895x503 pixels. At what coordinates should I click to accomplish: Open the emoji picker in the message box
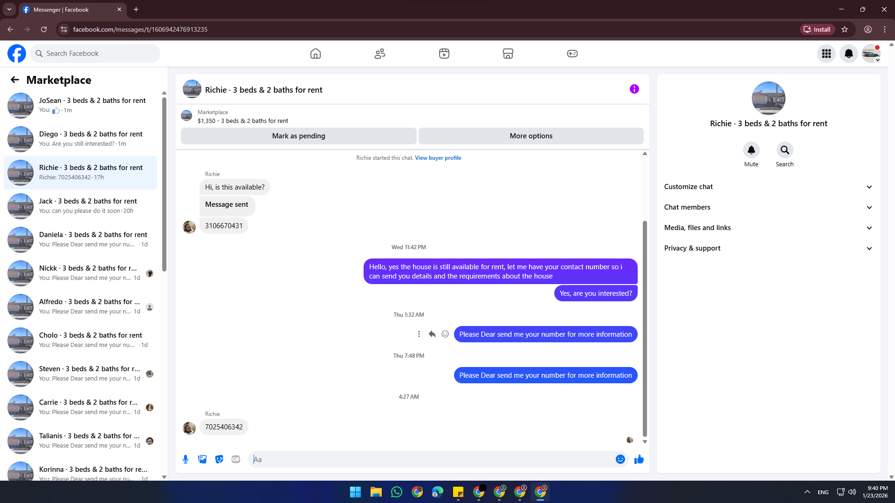(x=620, y=459)
